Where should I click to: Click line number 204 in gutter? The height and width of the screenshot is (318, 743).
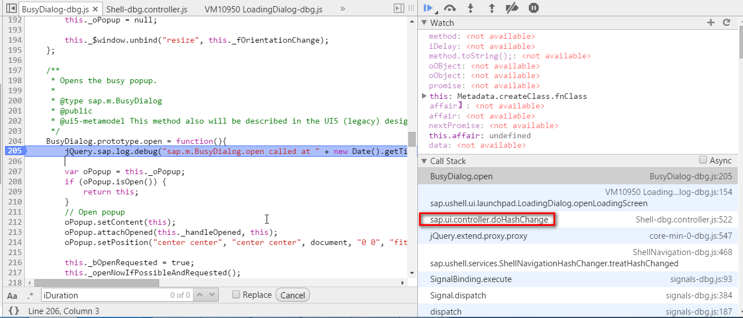click(15, 141)
